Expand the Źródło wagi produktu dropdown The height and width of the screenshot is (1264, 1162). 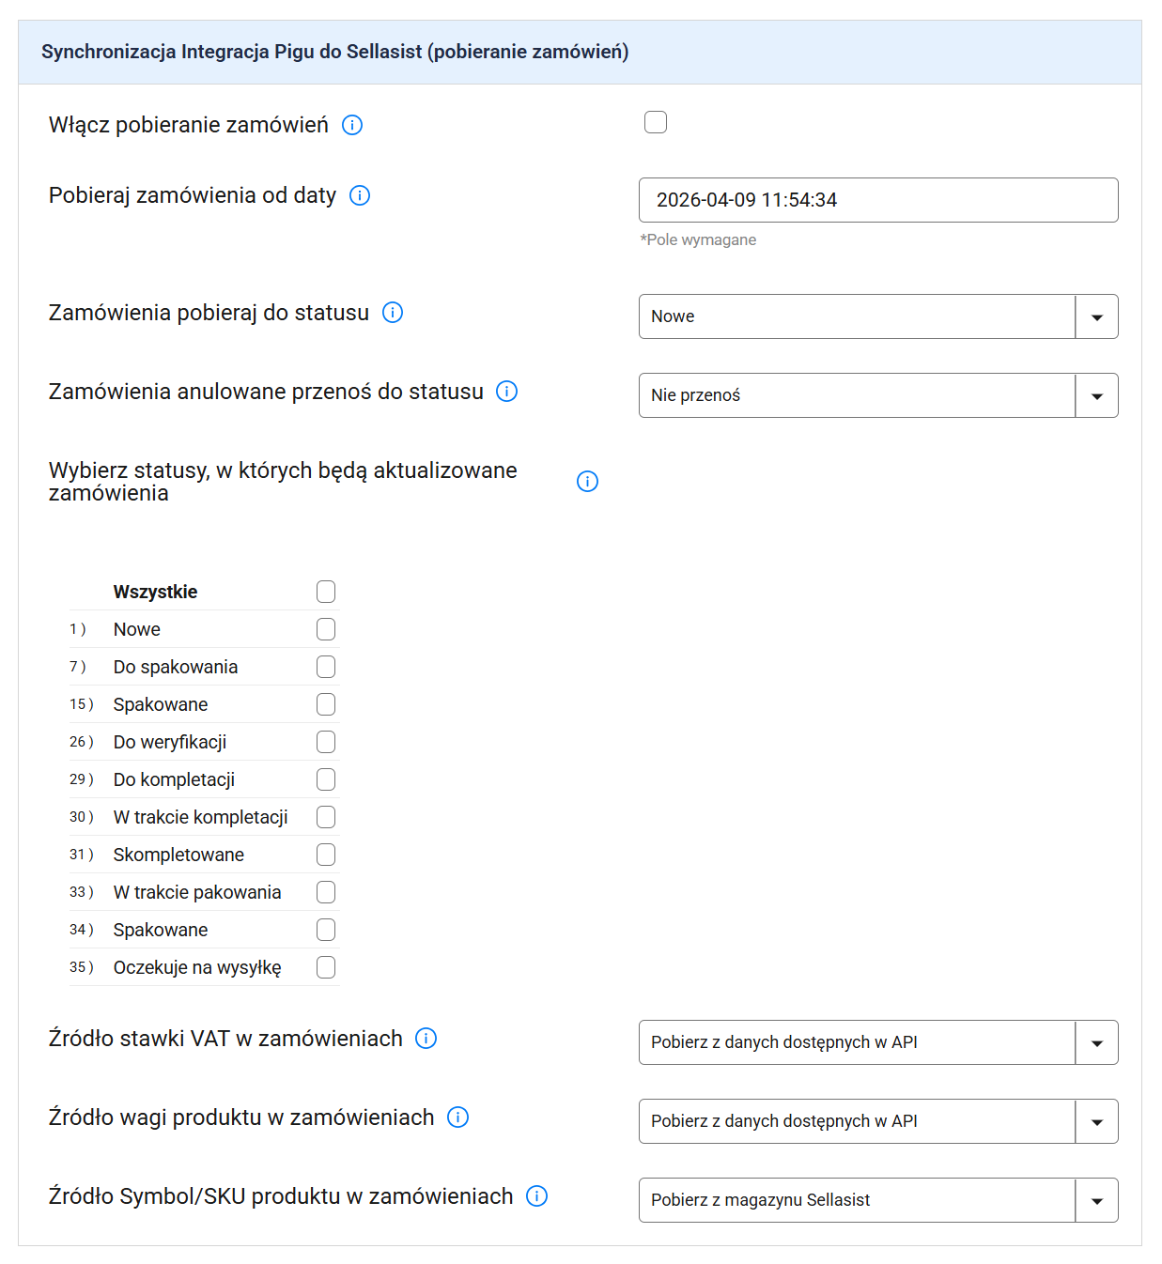coord(877,1121)
